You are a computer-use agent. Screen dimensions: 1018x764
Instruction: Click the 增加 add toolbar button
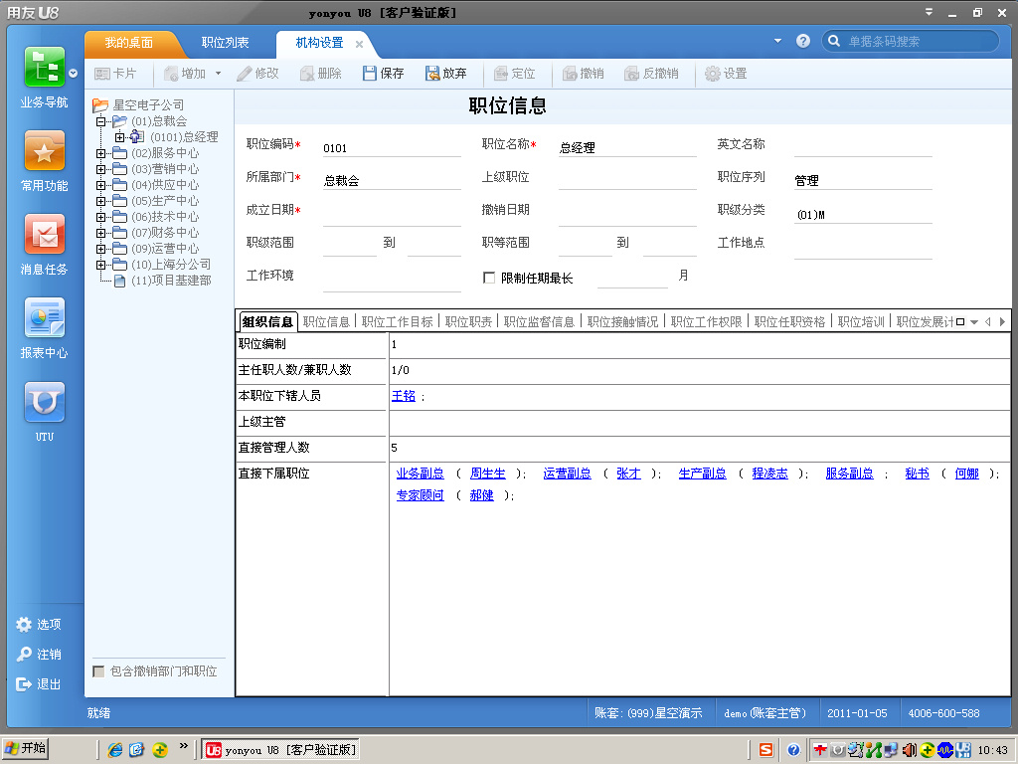click(x=184, y=74)
